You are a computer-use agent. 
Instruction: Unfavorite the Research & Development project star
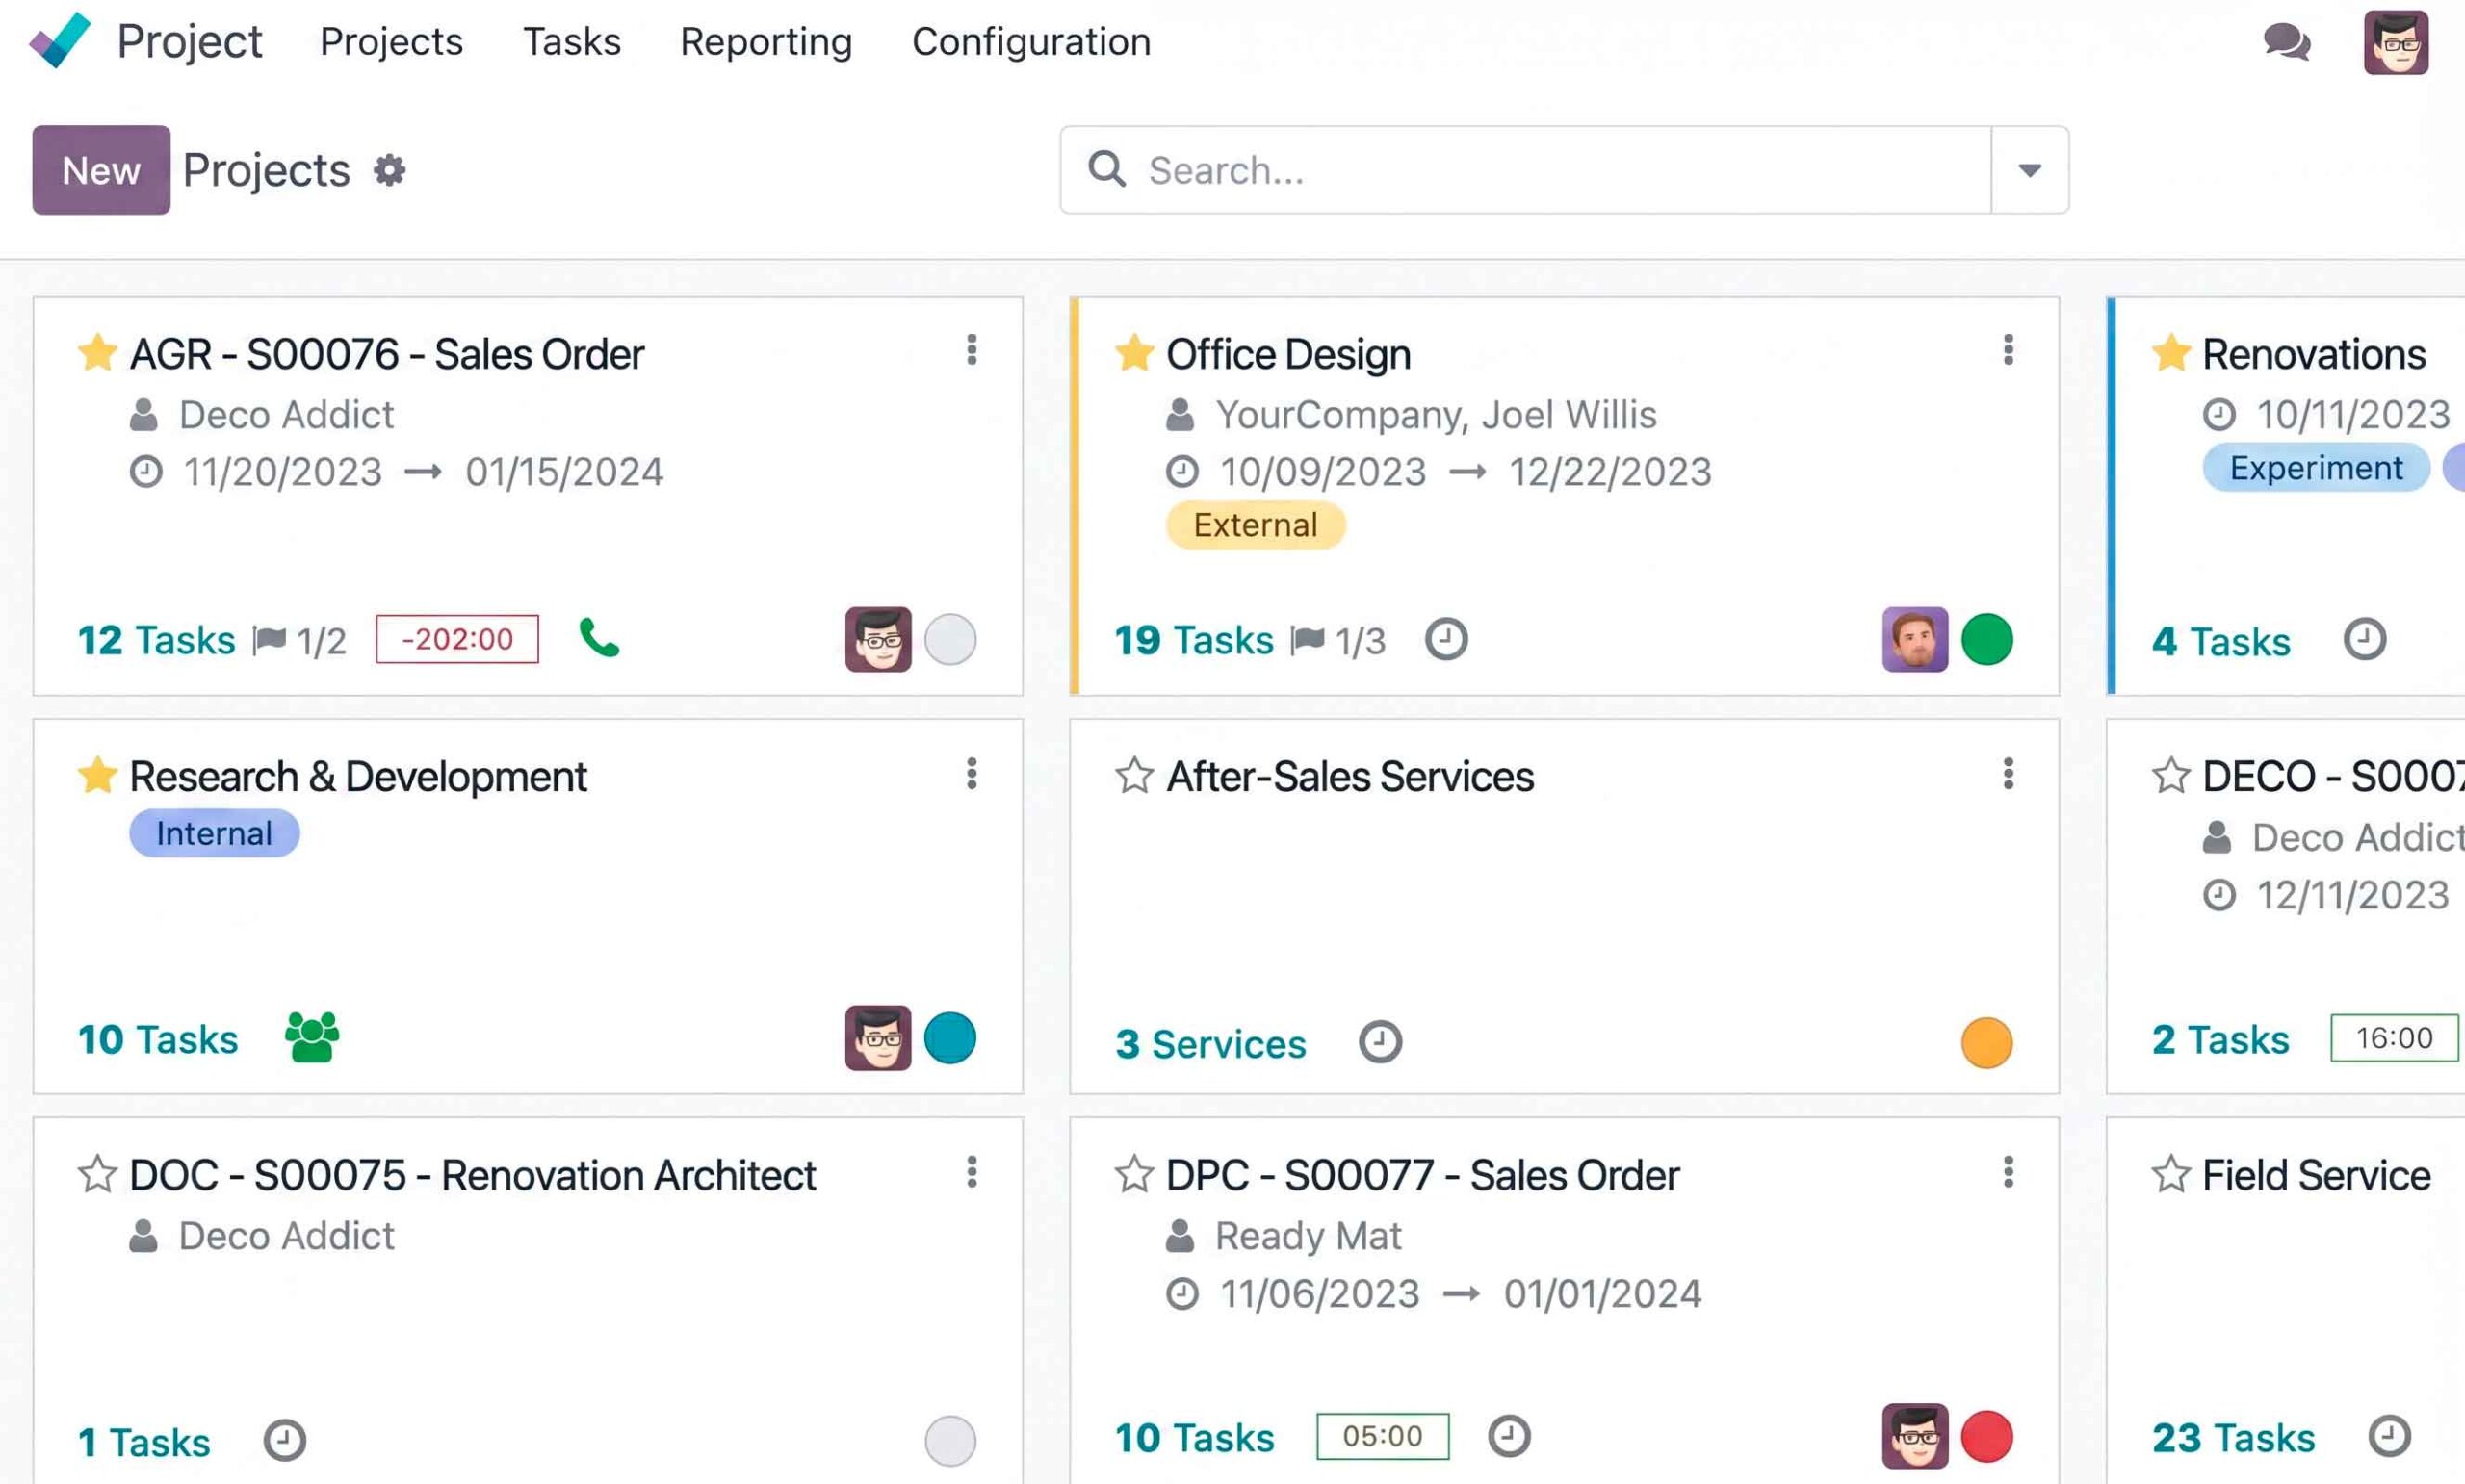click(x=98, y=775)
